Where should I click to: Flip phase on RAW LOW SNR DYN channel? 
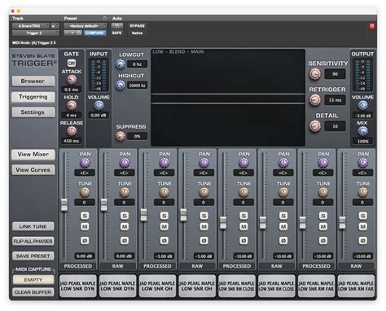pos(125,240)
